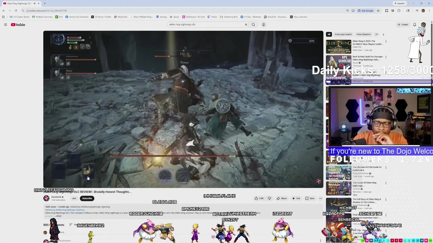Click the Ziostorm channel name

pyautogui.click(x=56, y=197)
